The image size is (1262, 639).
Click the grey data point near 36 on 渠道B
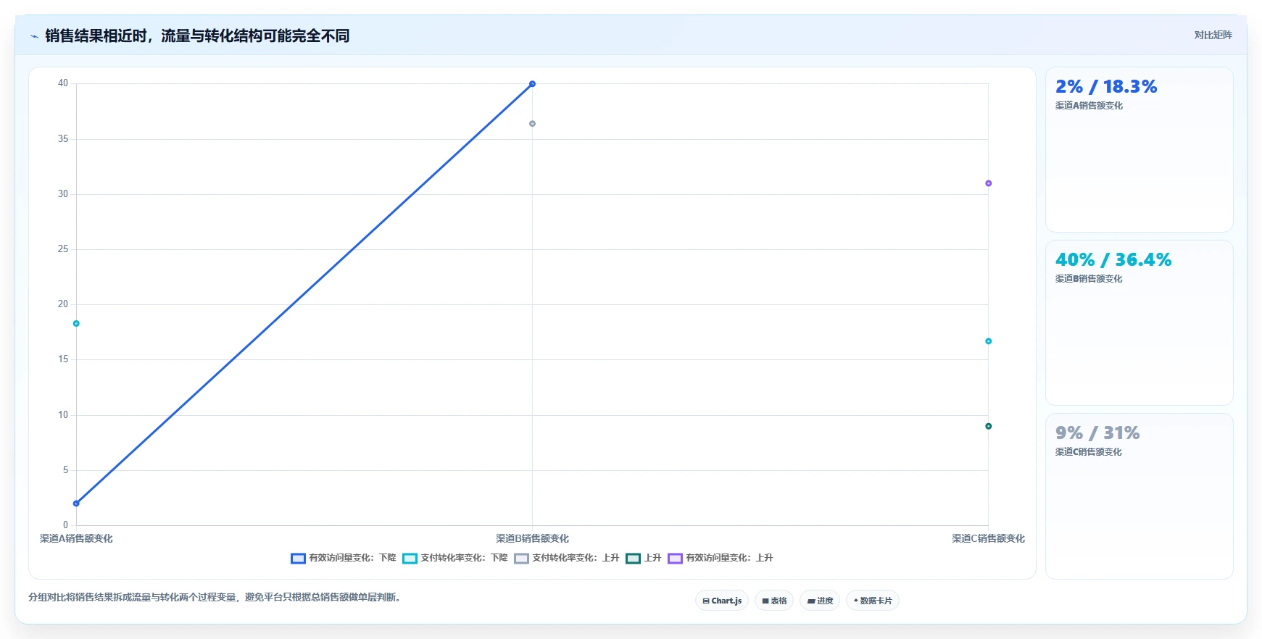point(532,124)
